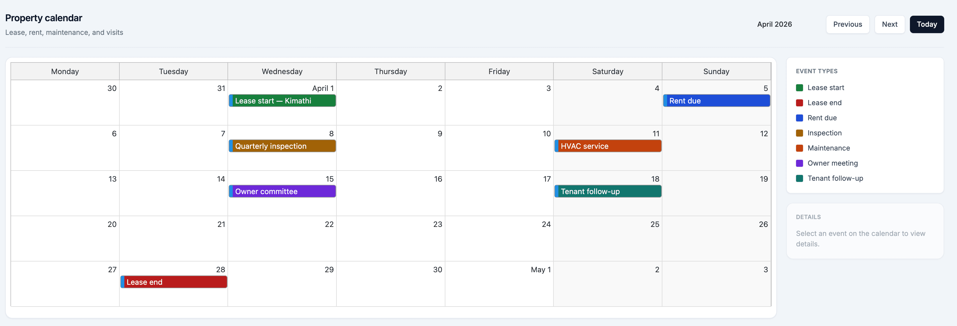The width and height of the screenshot is (957, 326).
Task: Click the Wednesday column header
Action: coord(282,71)
